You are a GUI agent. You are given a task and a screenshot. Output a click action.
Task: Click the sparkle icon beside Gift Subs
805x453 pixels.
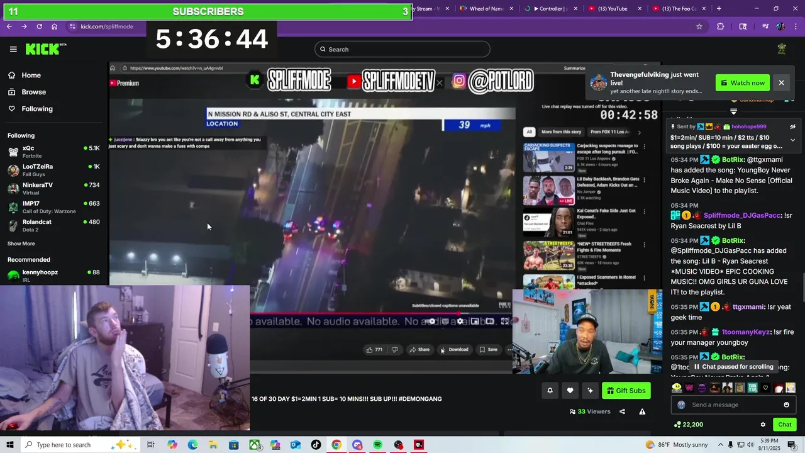[x=590, y=391]
